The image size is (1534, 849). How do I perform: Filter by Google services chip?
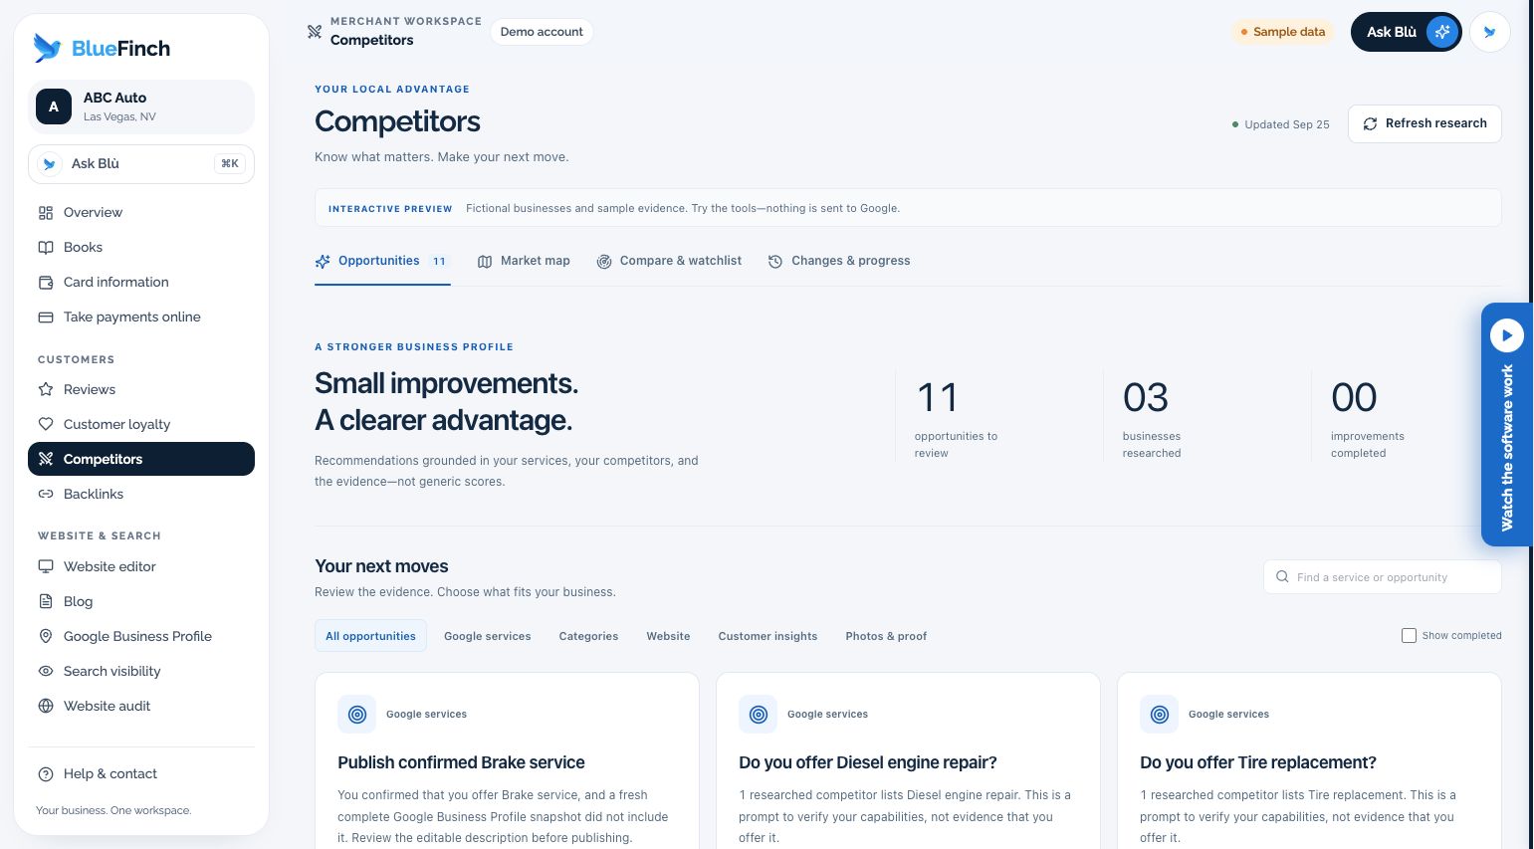[x=488, y=636]
